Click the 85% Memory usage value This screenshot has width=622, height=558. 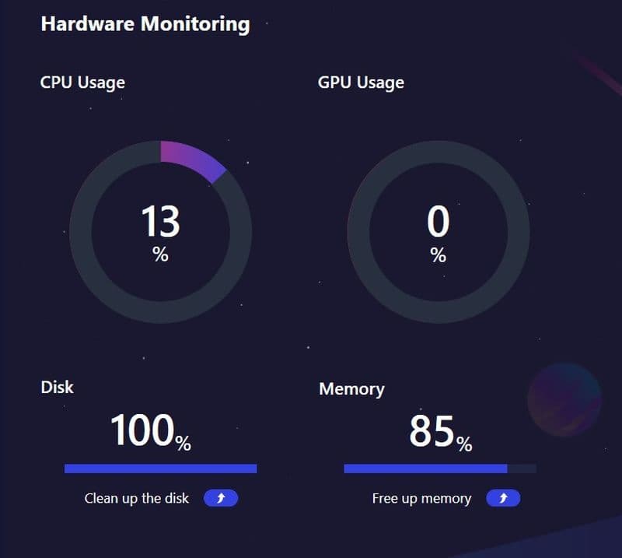[439, 430]
